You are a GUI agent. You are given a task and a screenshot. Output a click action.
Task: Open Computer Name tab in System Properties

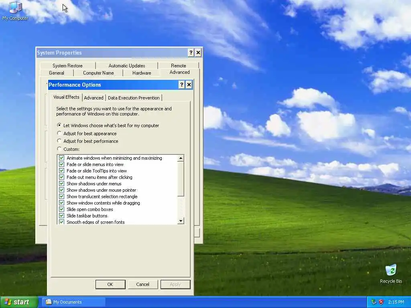click(98, 73)
